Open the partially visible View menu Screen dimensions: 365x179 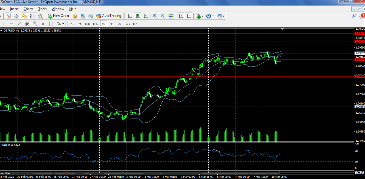pos(3,9)
